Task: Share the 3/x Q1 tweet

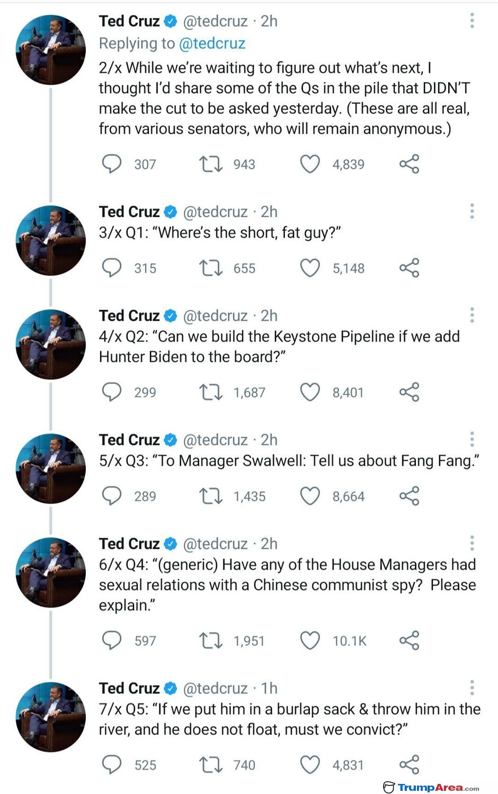Action: click(x=409, y=268)
